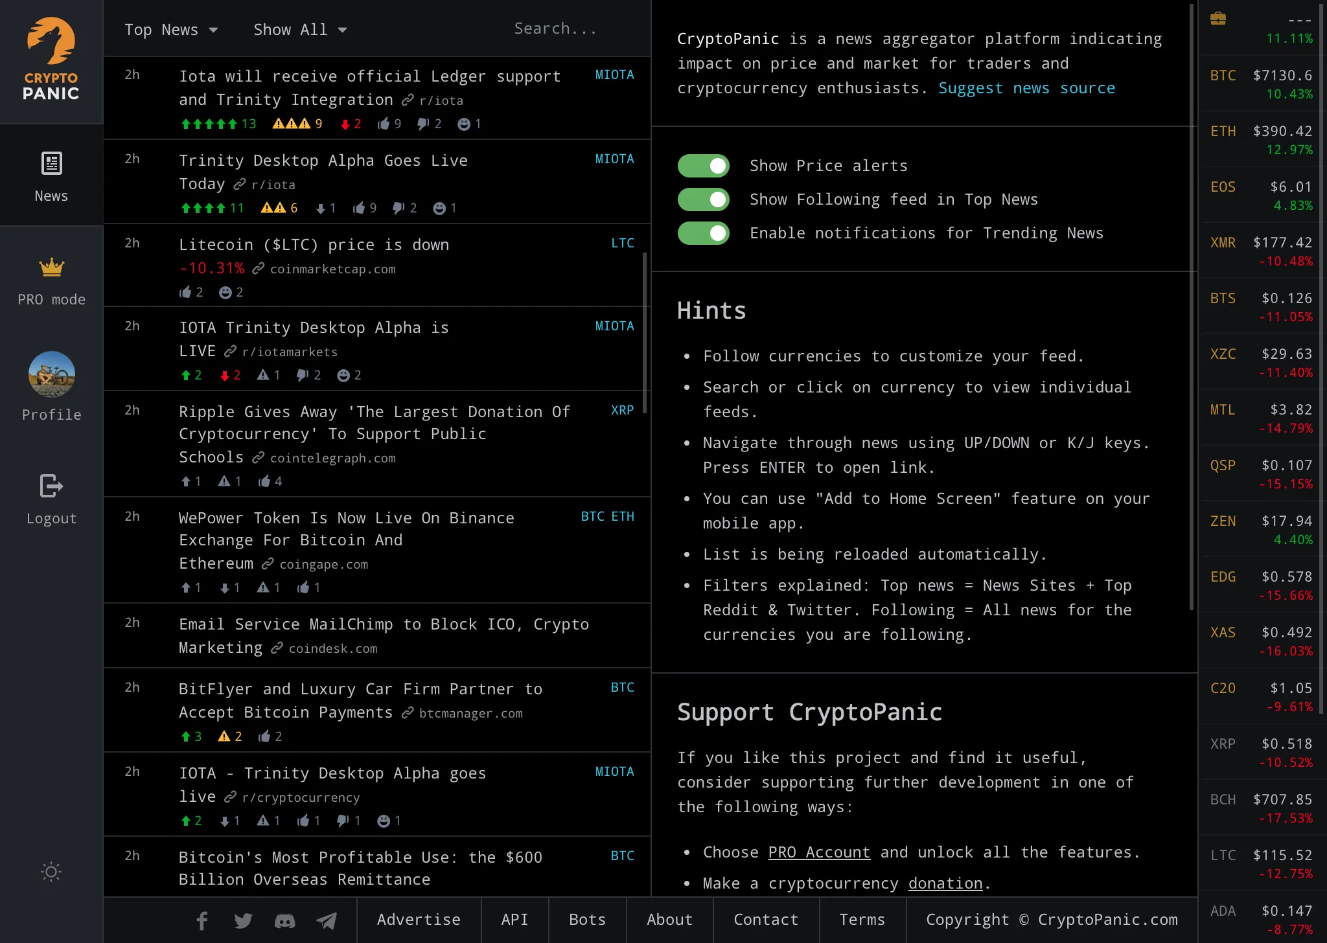
Task: Open About footer item
Action: pos(669,920)
